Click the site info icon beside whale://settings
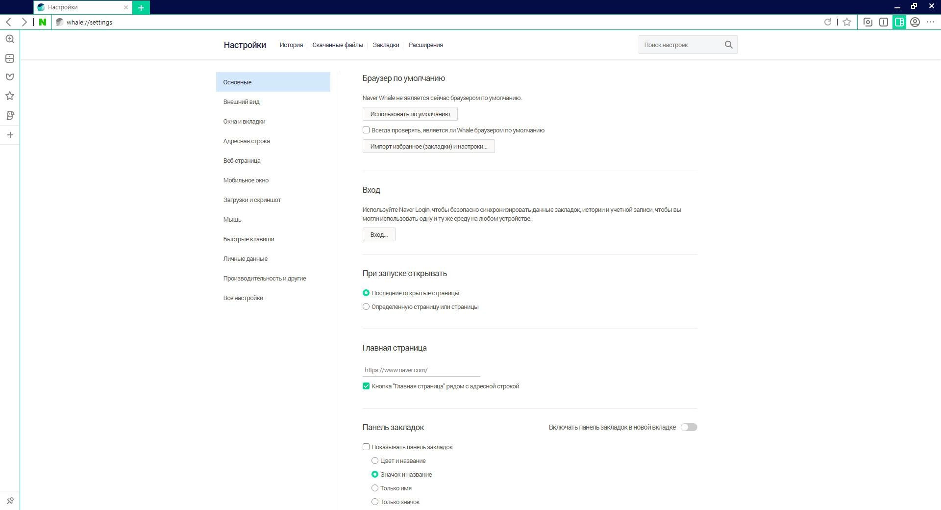The height and width of the screenshot is (510, 941). click(59, 22)
